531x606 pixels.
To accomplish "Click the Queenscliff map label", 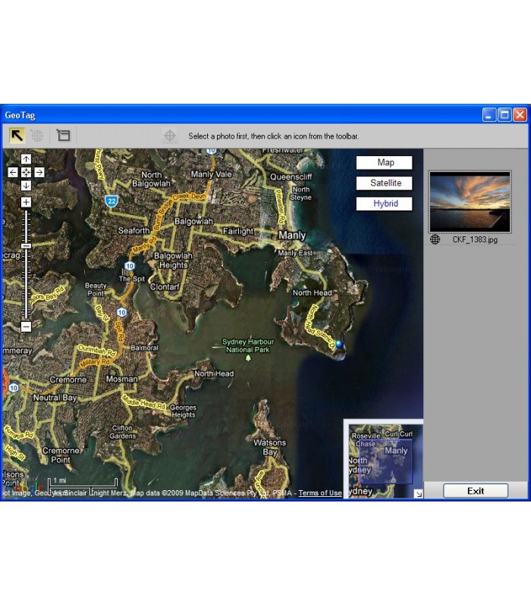I will pyautogui.click(x=291, y=177).
